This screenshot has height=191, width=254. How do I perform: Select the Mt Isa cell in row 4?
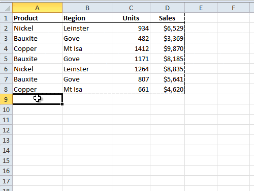pyautogui.click(x=87, y=48)
